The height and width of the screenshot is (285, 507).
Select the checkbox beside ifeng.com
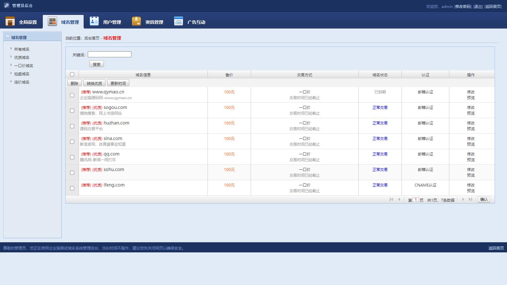pyautogui.click(x=72, y=188)
